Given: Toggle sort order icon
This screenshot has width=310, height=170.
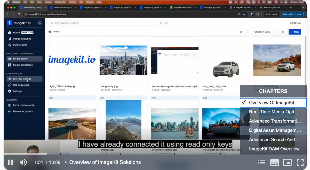Looking at the screenshot, I should pos(283,32).
